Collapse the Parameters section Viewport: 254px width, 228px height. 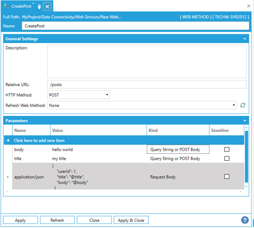pyautogui.click(x=245, y=121)
